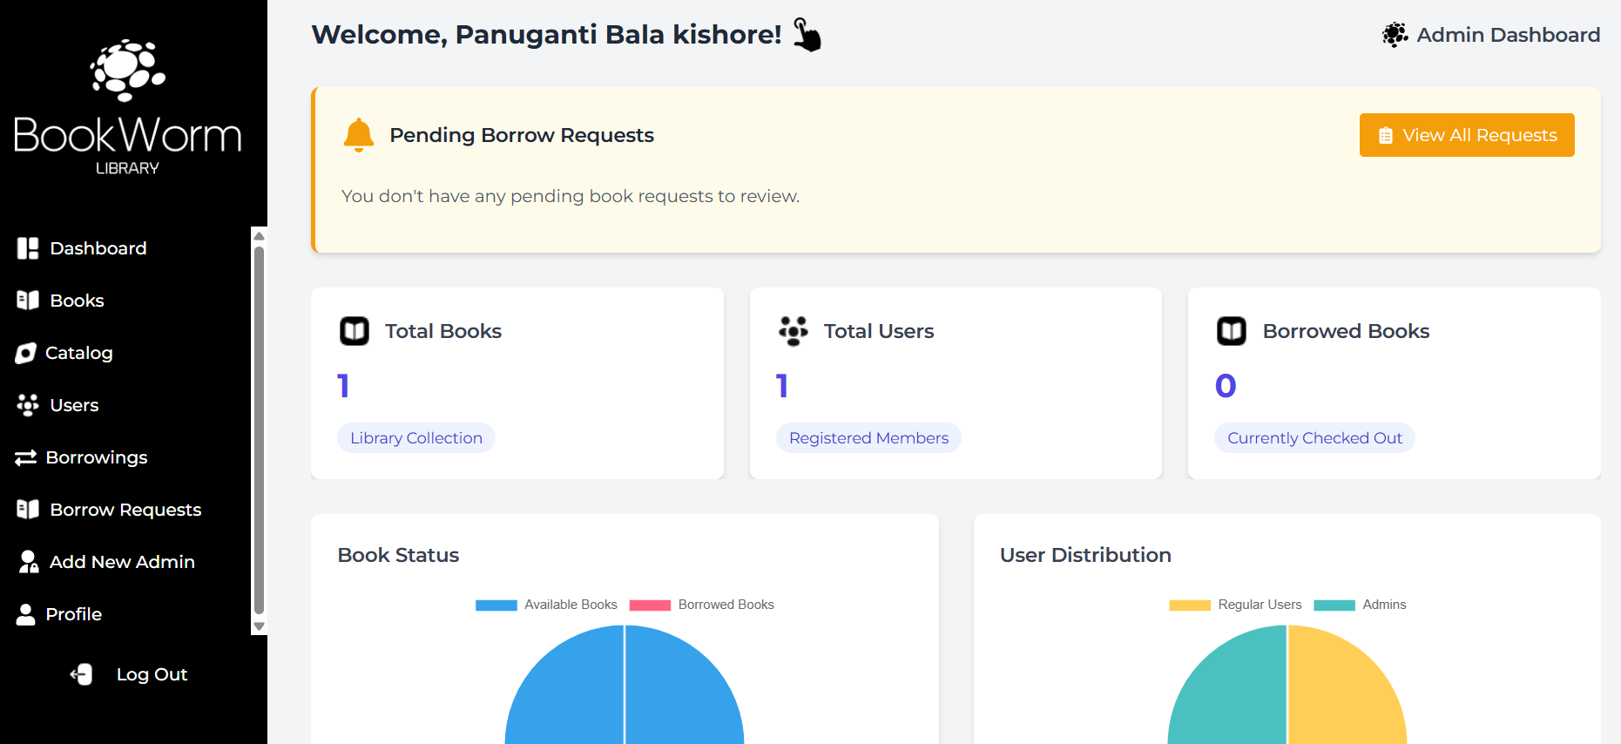Click the Catalog icon in sidebar
The image size is (1621, 744).
(26, 353)
